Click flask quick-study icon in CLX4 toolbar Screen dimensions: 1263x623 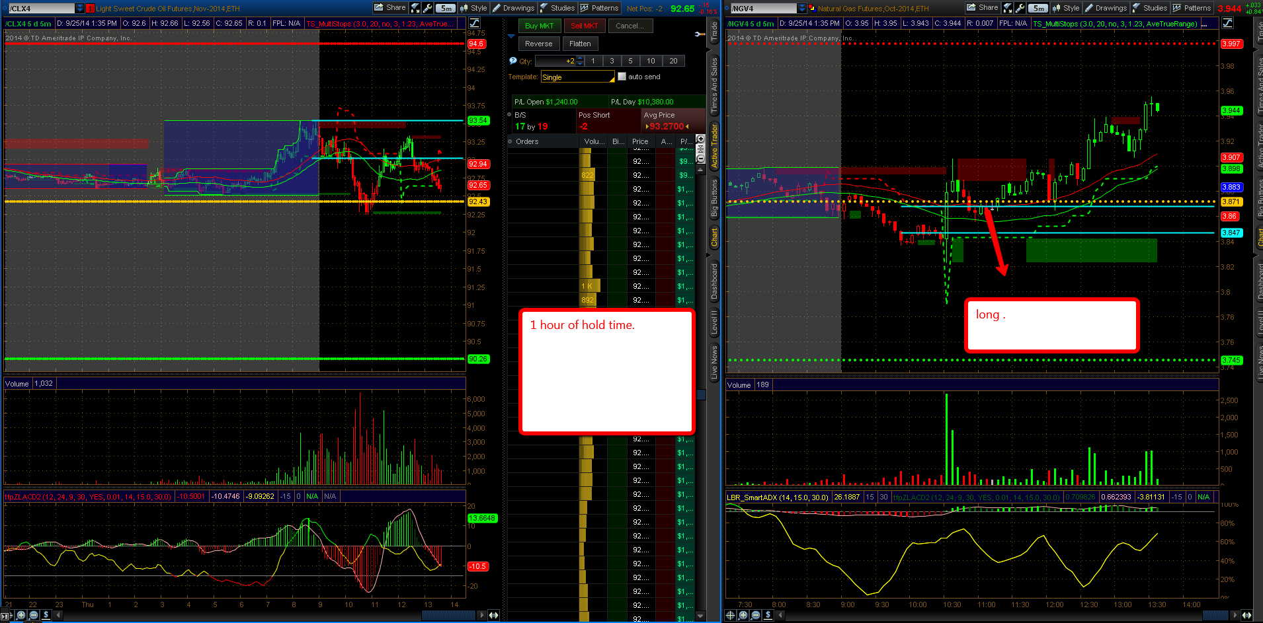[415, 8]
